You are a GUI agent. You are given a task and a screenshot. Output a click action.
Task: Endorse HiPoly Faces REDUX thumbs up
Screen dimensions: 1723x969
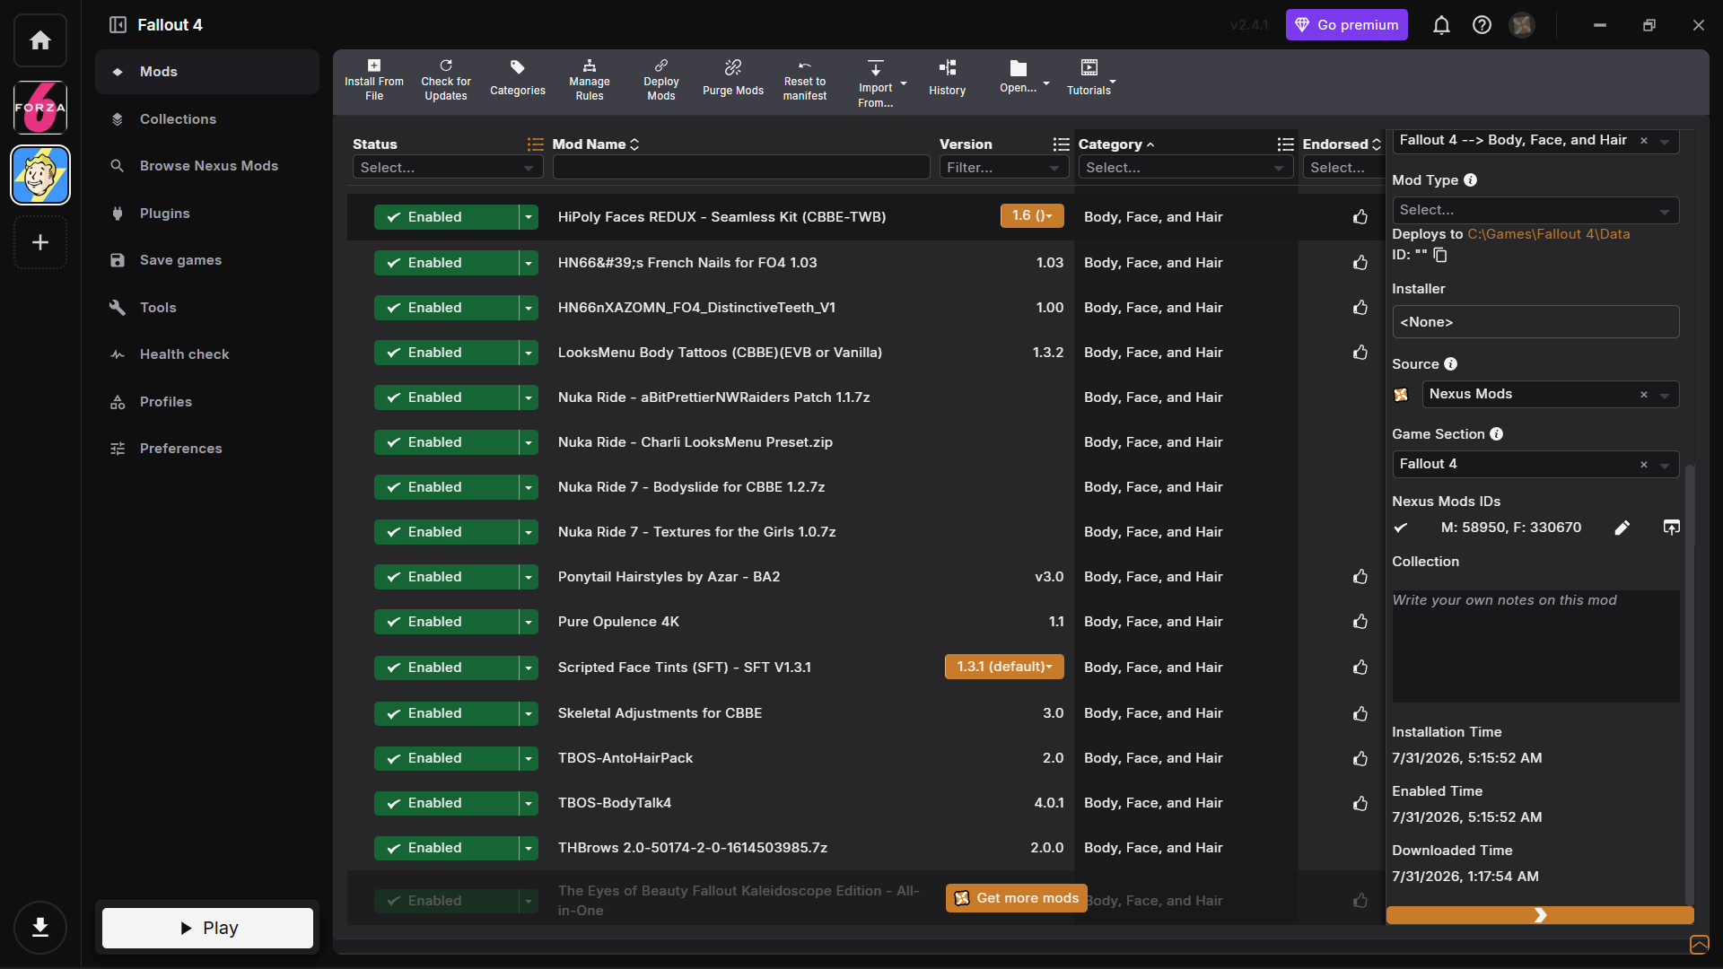pos(1360,217)
